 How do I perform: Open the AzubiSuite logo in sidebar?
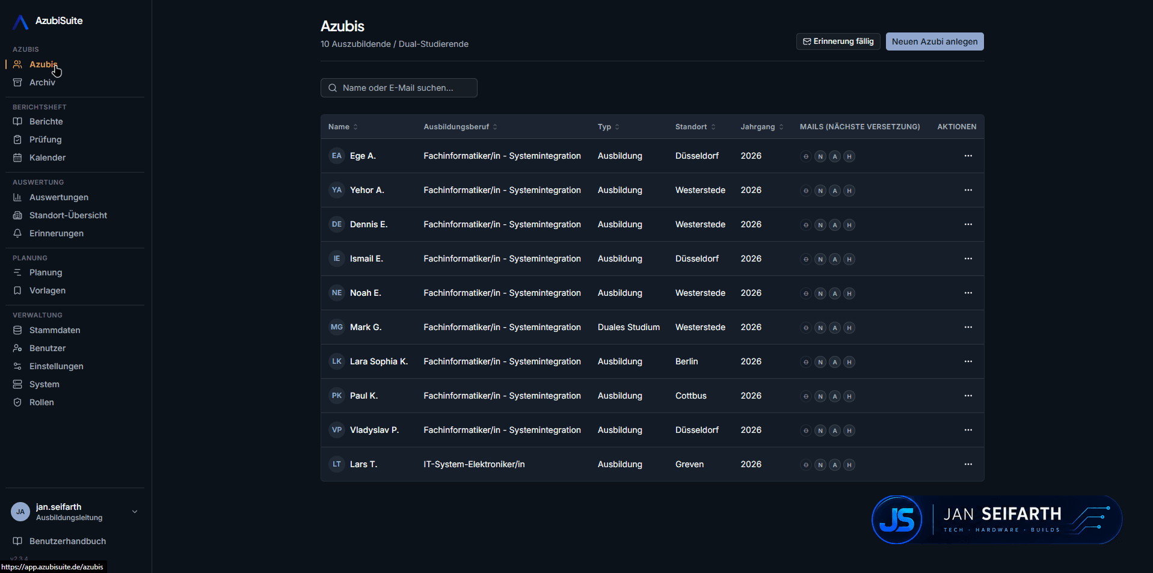(x=48, y=21)
